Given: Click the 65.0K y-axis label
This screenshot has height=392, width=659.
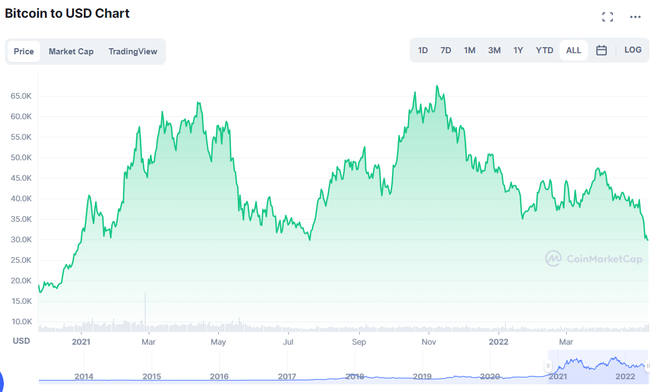Looking at the screenshot, I should [21, 96].
